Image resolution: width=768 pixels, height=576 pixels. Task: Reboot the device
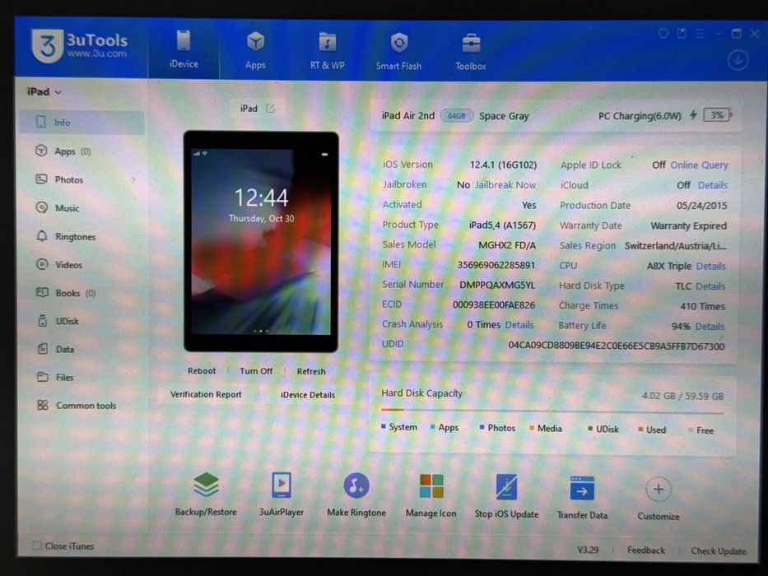coord(202,371)
